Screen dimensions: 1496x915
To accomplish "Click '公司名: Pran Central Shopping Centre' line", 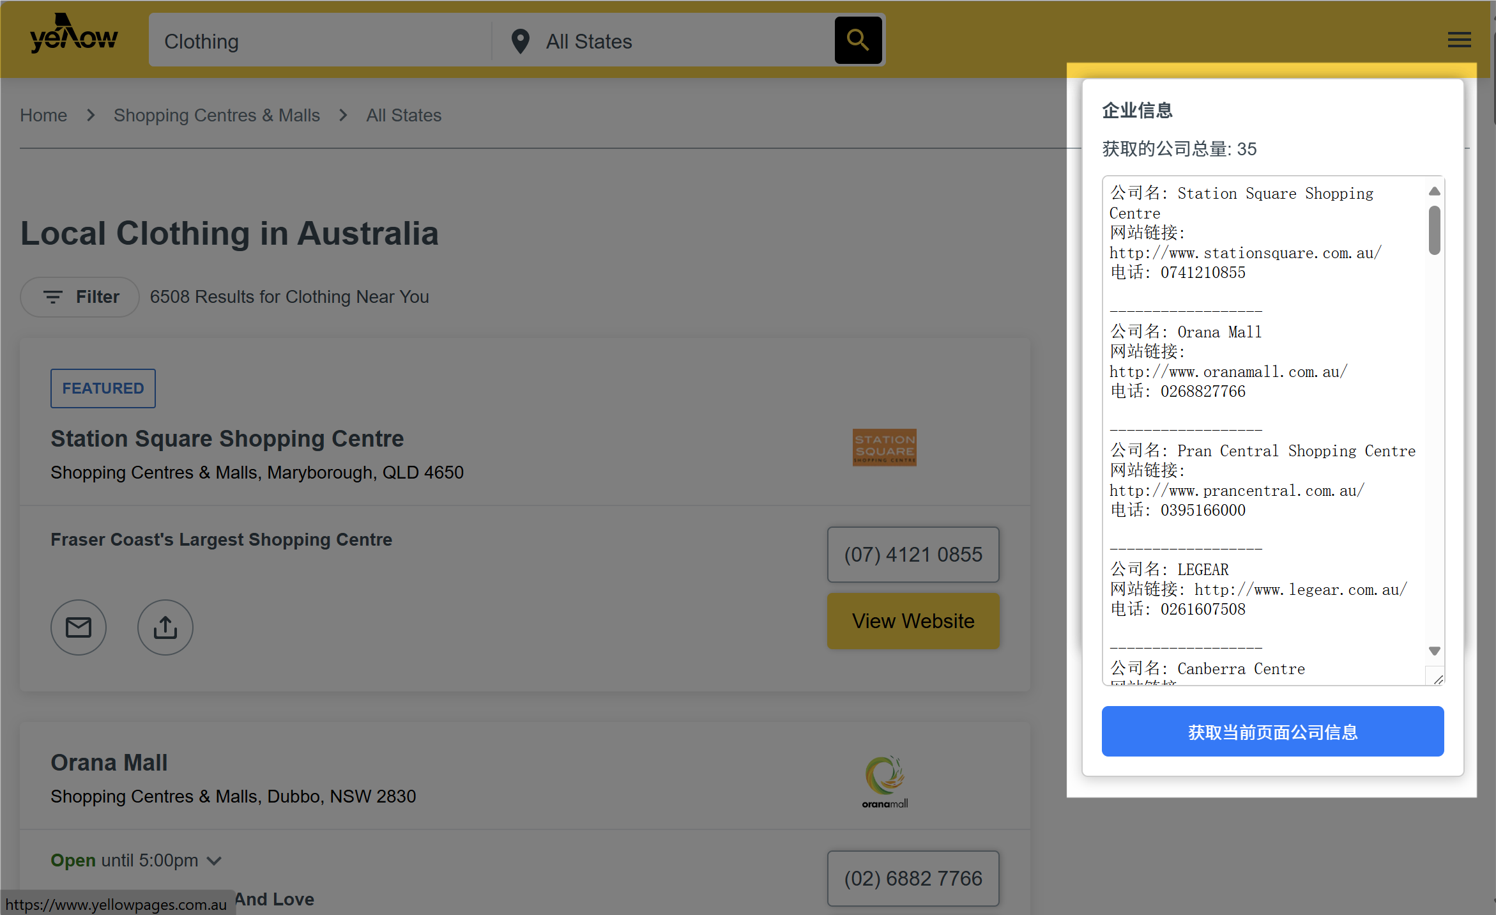I will [x=1263, y=451].
